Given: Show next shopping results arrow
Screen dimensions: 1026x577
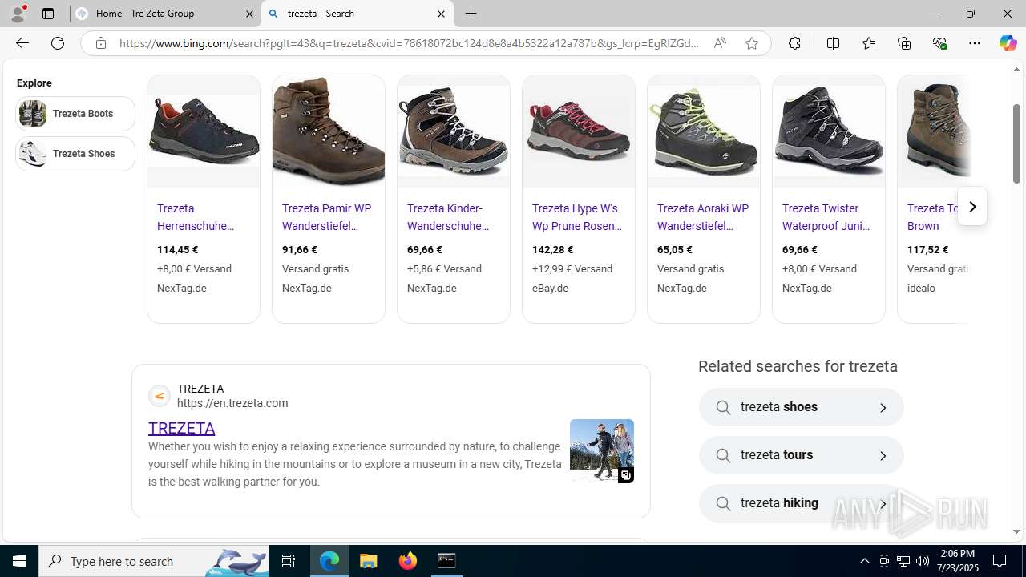Looking at the screenshot, I should pyautogui.click(x=971, y=207).
